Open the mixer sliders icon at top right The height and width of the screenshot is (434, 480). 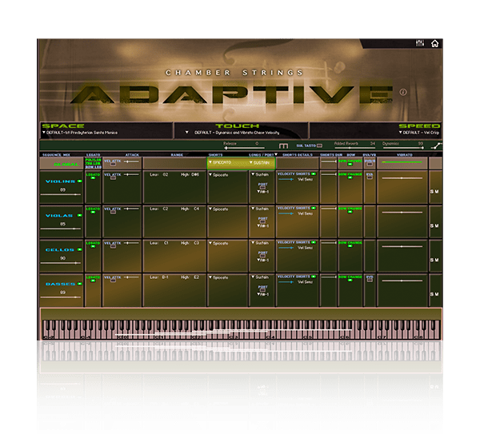[420, 43]
